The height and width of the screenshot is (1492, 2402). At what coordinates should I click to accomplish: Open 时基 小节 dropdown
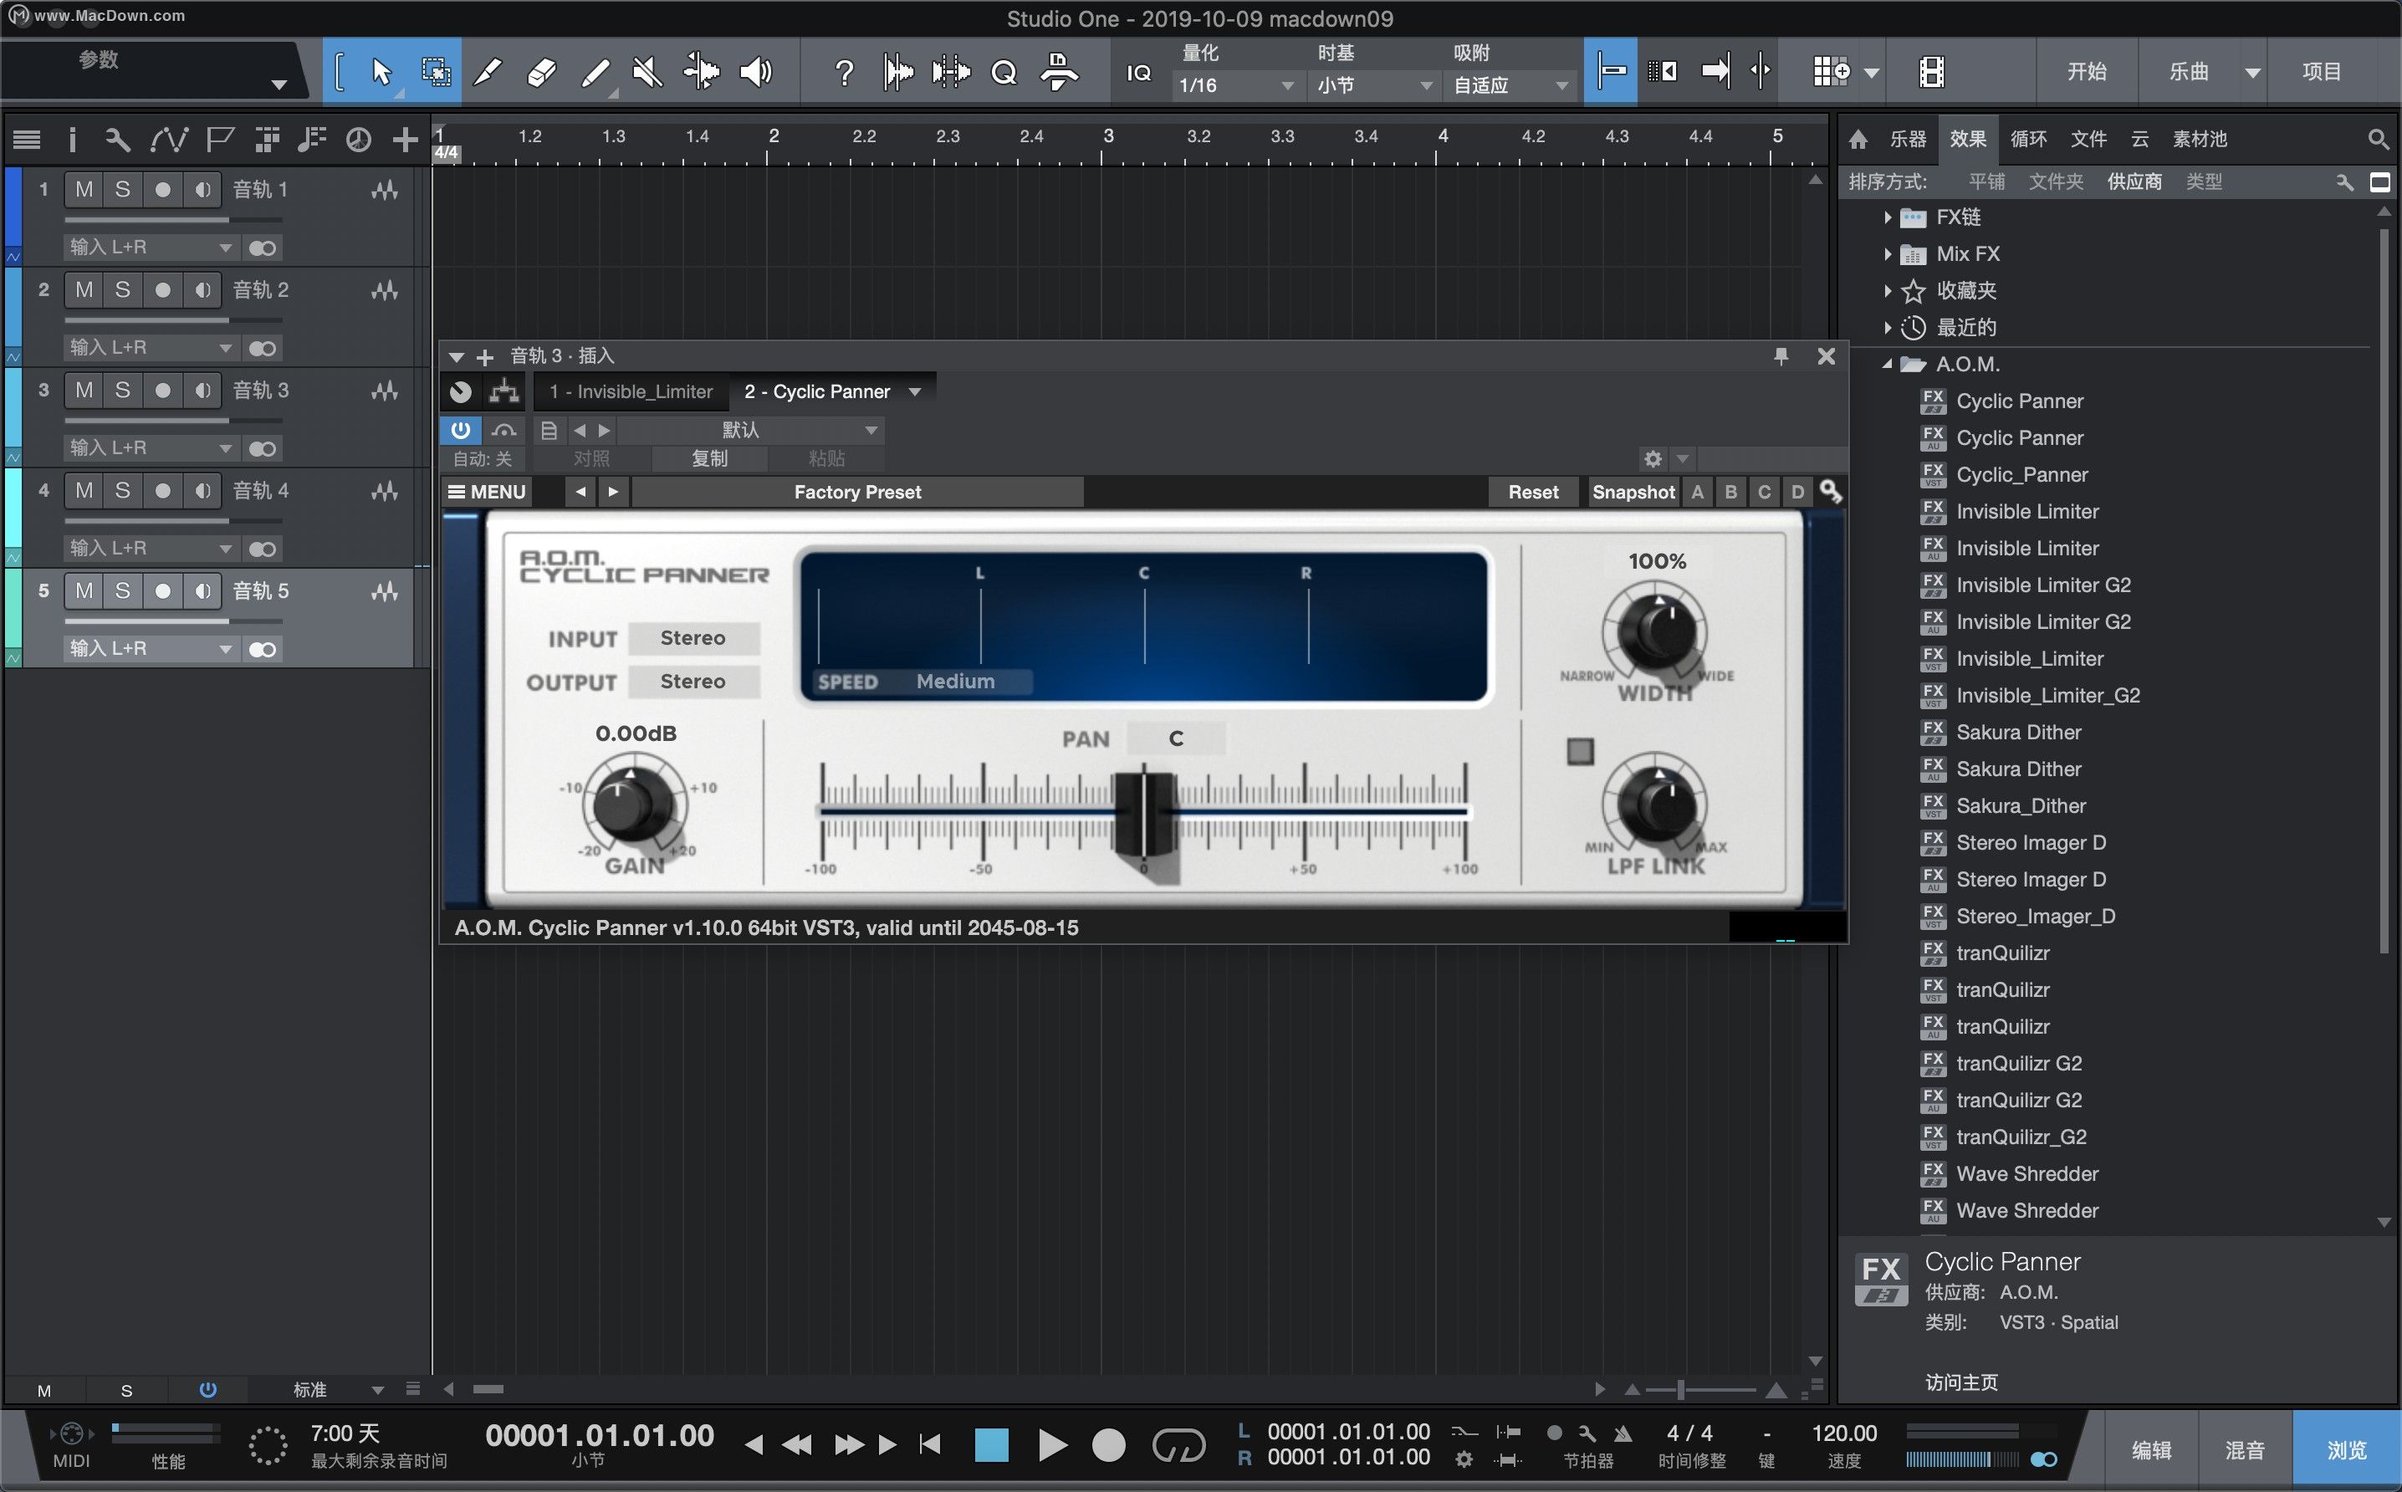coord(1373,84)
